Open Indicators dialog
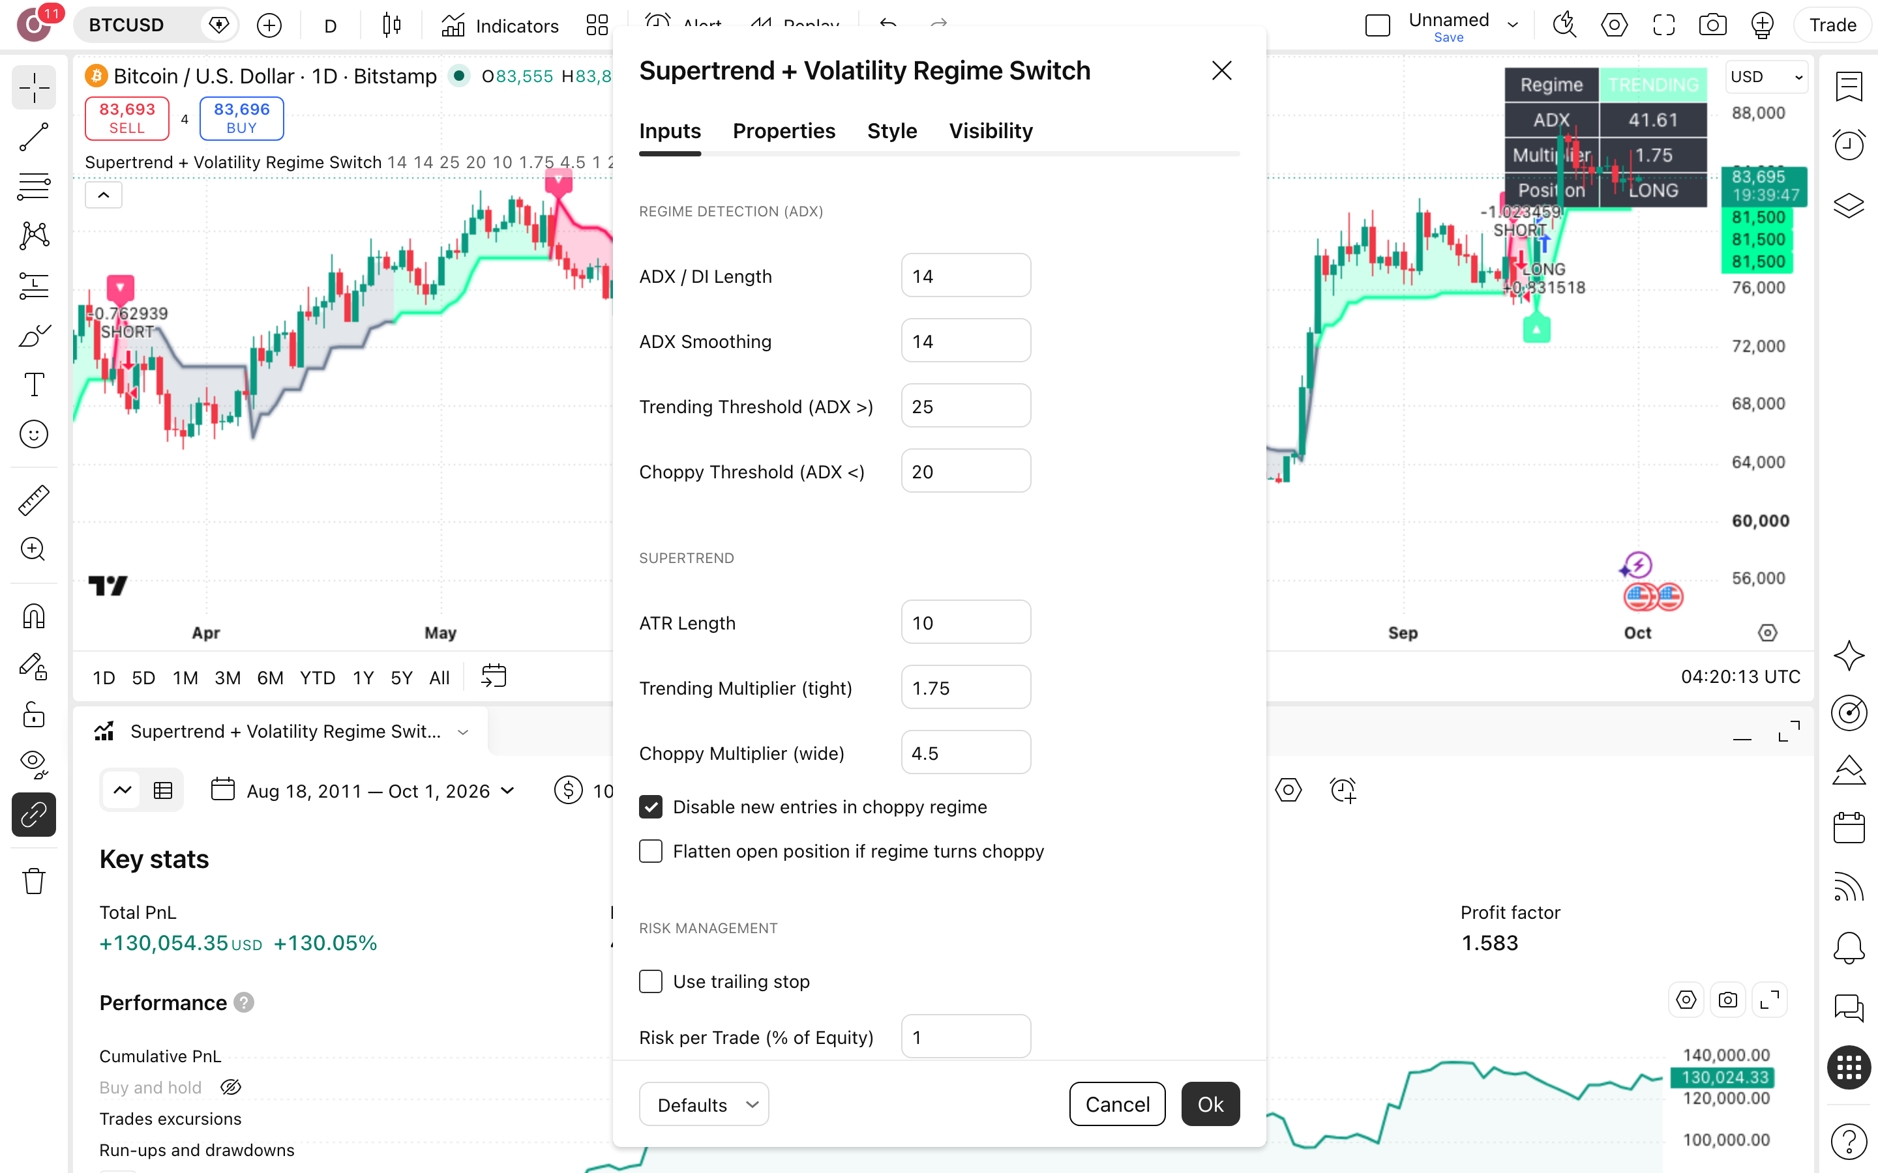This screenshot has width=1878, height=1173. point(501,25)
